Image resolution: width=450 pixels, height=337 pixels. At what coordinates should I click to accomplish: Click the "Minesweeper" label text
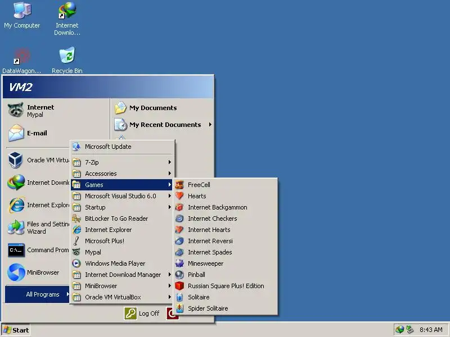(205, 263)
